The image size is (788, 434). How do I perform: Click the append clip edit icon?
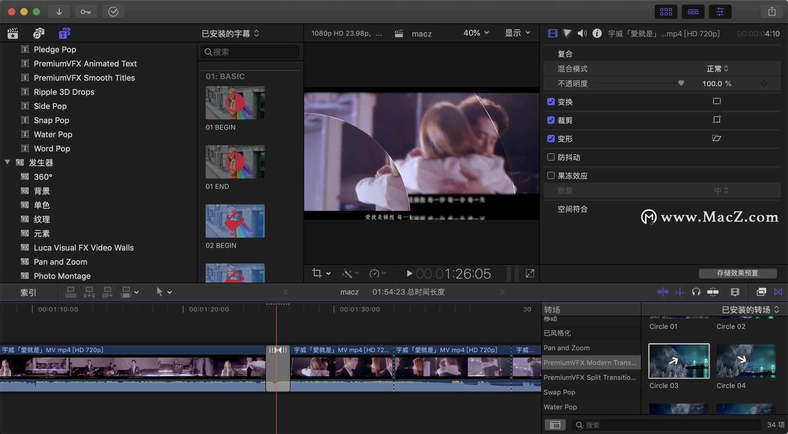[x=108, y=292]
